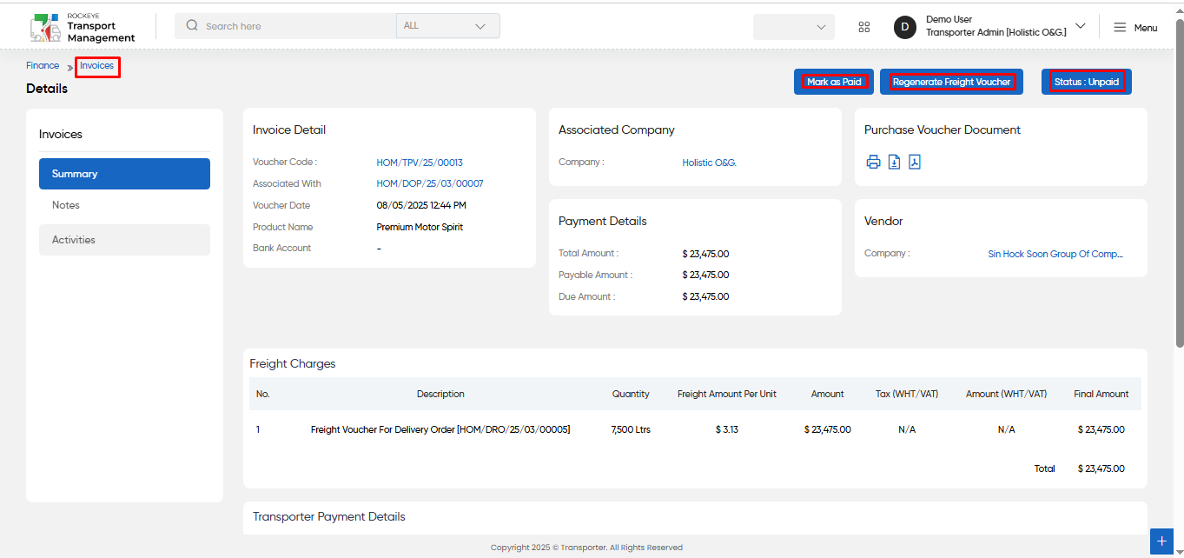Open the hamburger Menu
This screenshot has height=558, width=1184.
(x=1135, y=28)
